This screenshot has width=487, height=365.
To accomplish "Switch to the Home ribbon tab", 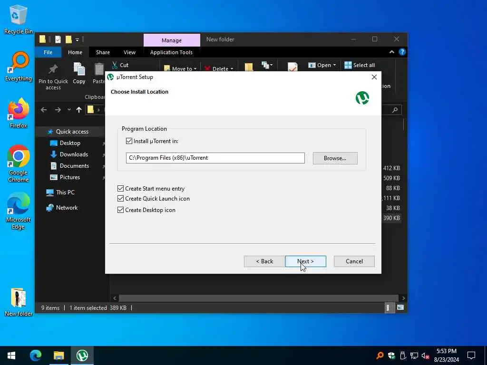I will (75, 52).
